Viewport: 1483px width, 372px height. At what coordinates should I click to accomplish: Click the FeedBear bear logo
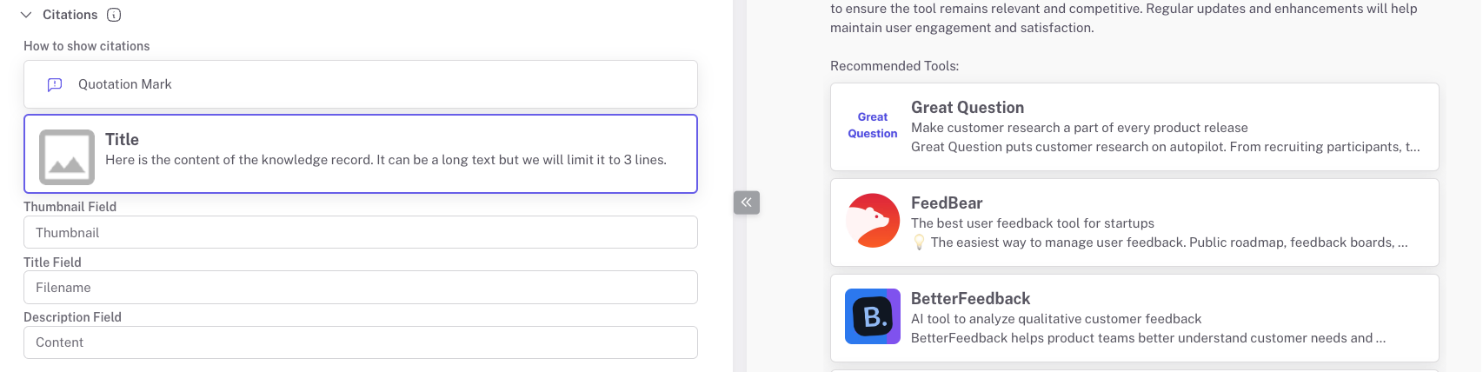[873, 221]
